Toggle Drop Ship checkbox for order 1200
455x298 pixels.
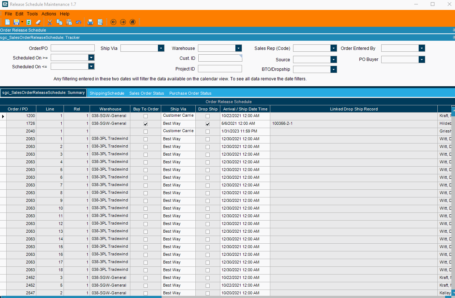coord(208,116)
